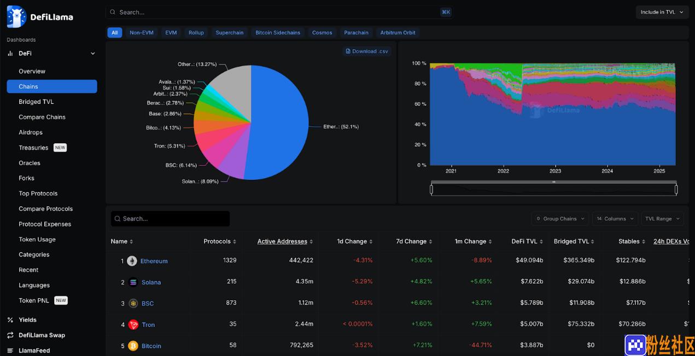Sort by Stables column sort arrows

pos(644,242)
